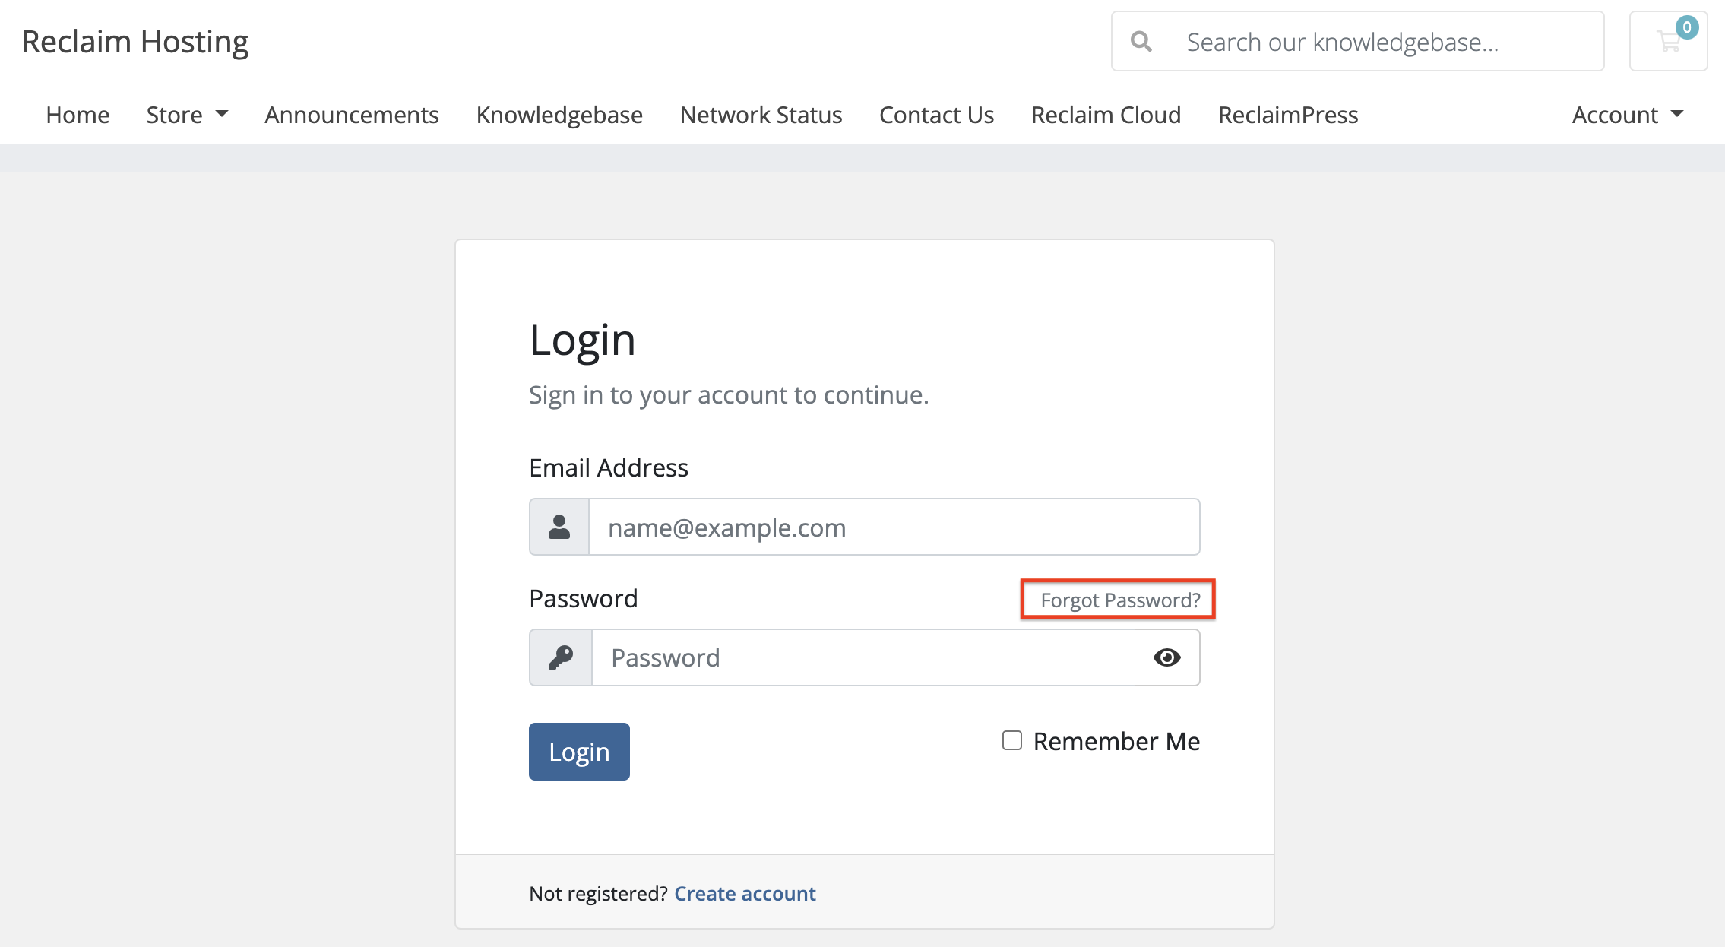Focus the Password input field
Image resolution: width=1725 pixels, height=947 pixels.
point(864,657)
